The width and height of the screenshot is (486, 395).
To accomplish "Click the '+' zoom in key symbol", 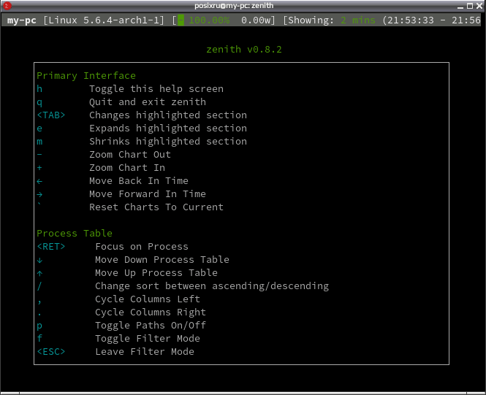I will pos(39,168).
